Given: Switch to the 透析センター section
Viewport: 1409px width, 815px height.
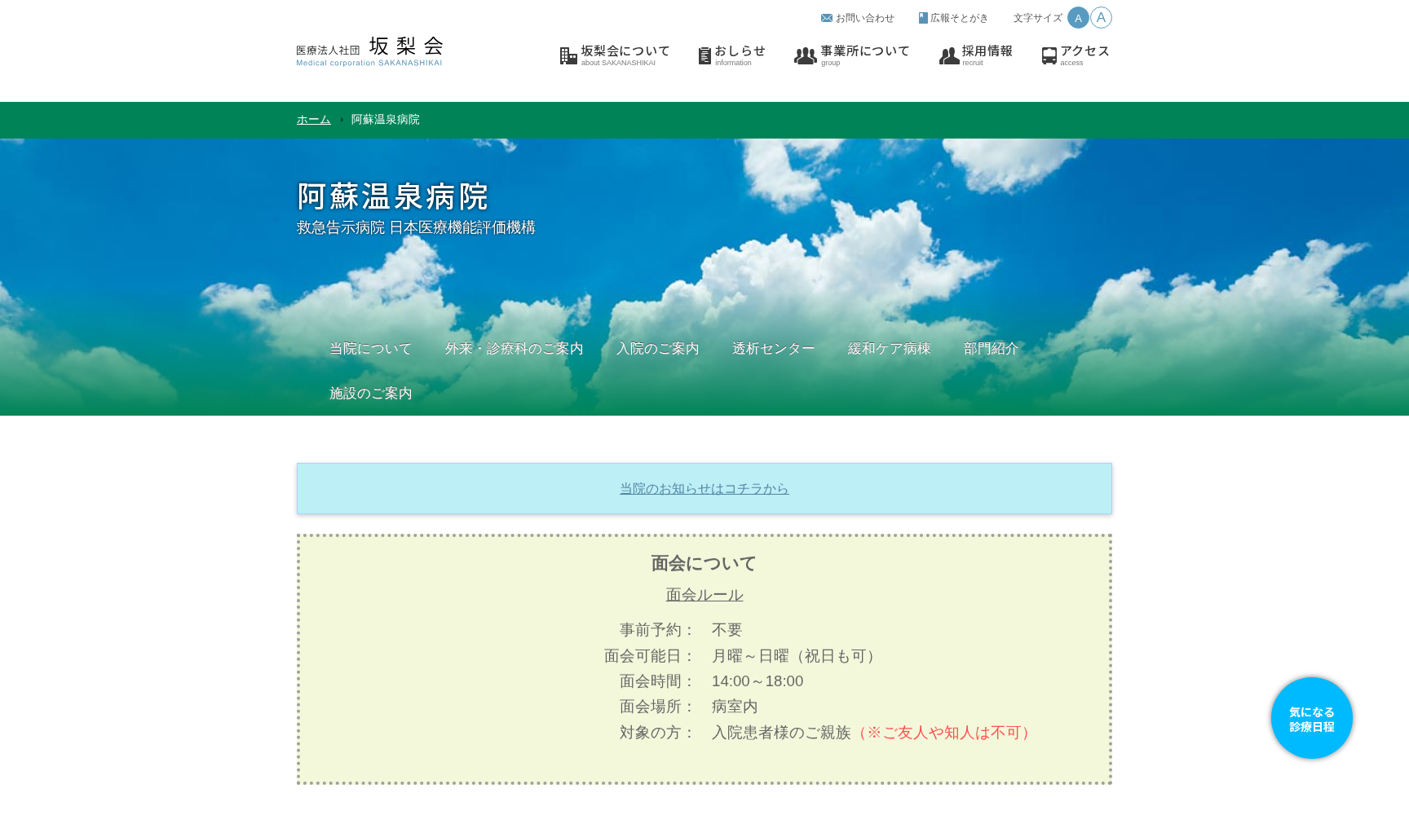Looking at the screenshot, I should 772,348.
